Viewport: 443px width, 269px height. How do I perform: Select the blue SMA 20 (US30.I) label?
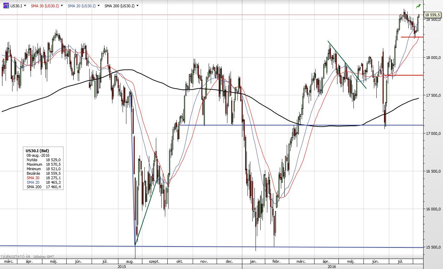(82, 6)
